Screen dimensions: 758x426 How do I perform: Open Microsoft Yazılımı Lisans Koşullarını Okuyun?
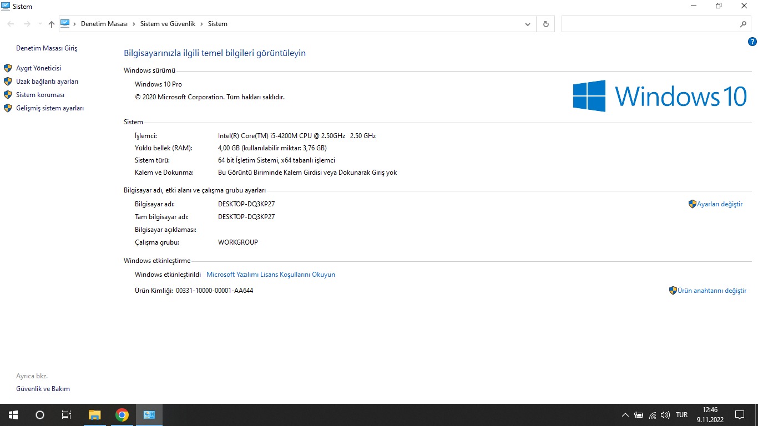click(271, 275)
